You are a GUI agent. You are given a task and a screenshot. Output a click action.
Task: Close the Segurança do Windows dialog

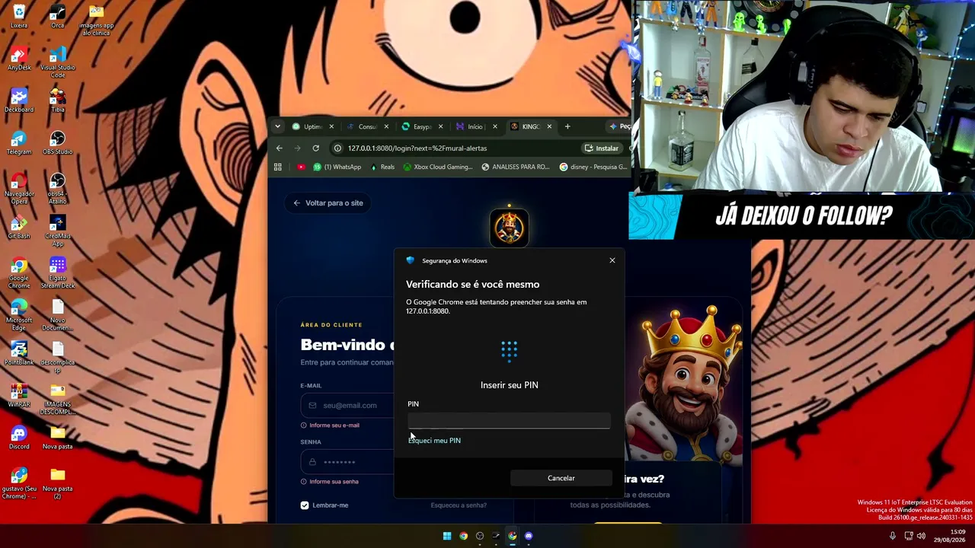pyautogui.click(x=612, y=260)
